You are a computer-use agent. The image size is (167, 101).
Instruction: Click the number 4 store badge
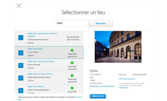point(21,78)
